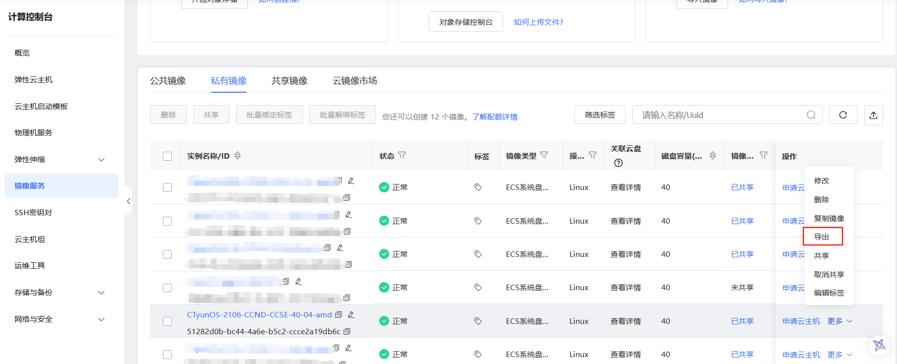Click help question mark under 关联云盘
The height and width of the screenshot is (364, 897).
coord(618,163)
